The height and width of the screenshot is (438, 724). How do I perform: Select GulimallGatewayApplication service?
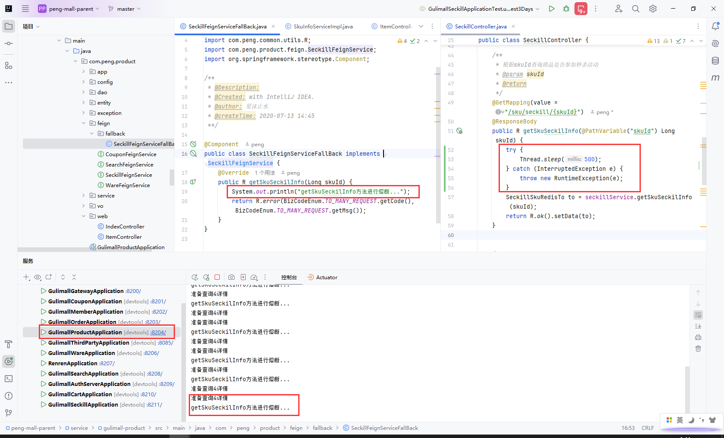[86, 291]
